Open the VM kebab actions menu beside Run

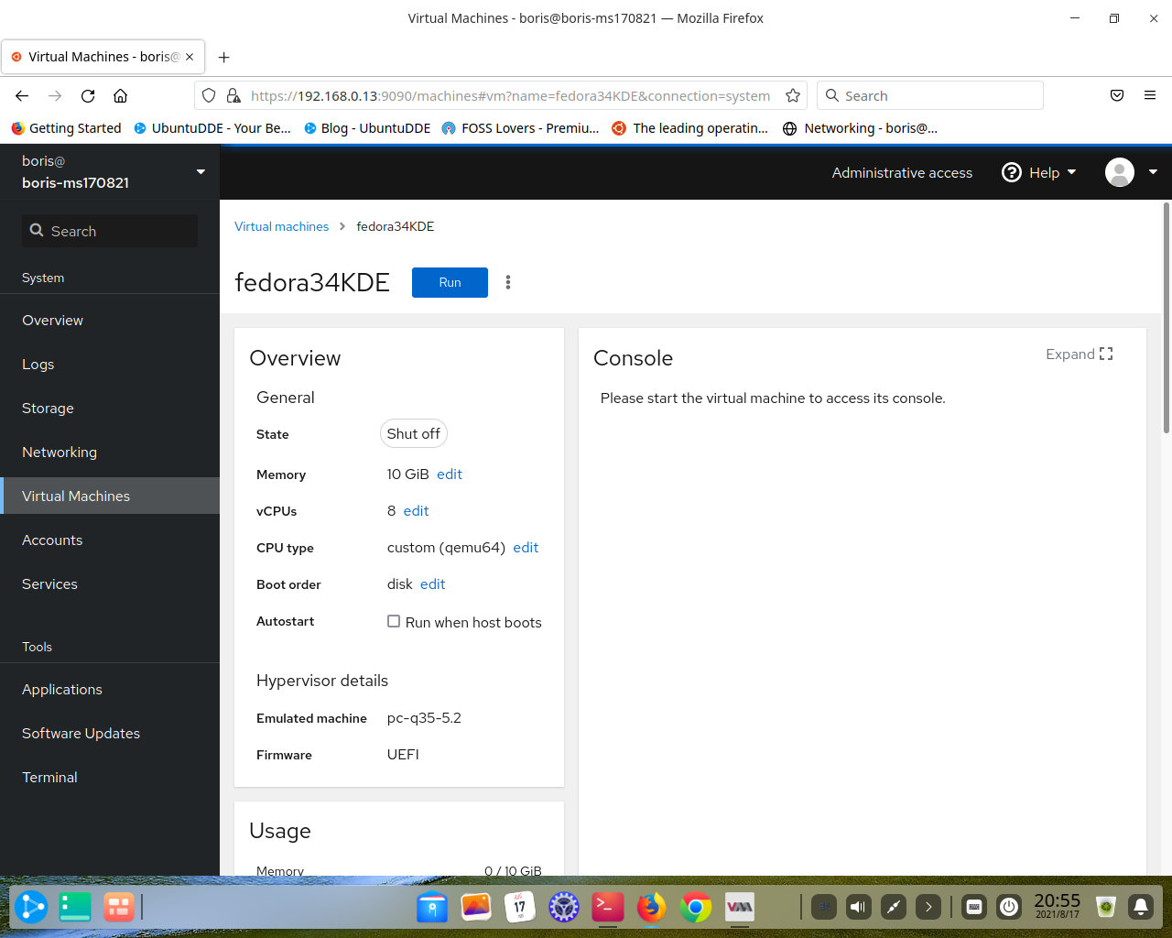508,282
